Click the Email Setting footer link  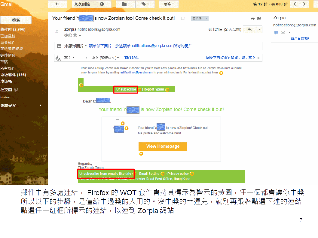click(149, 174)
